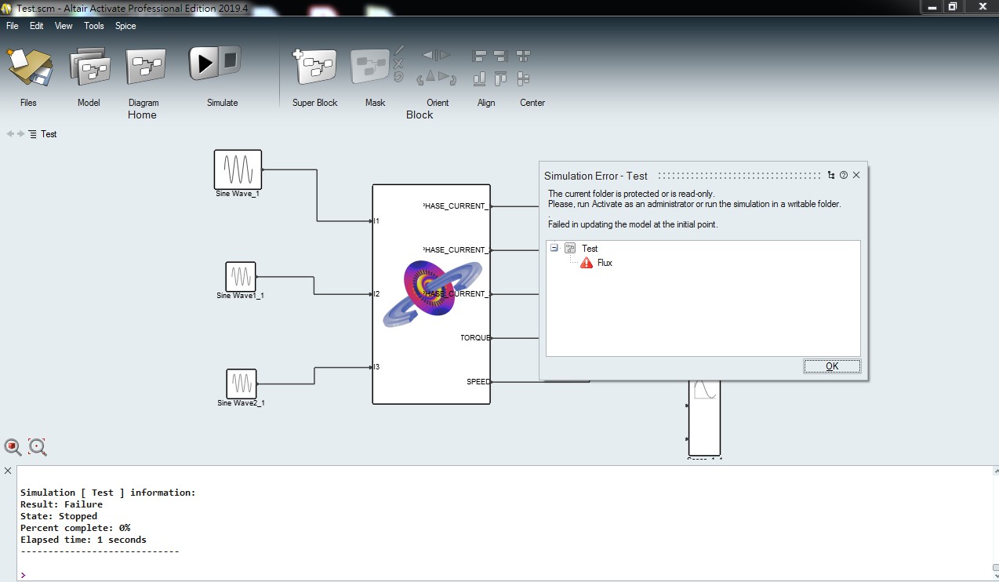Navigate back with left arrow breadcrumb
999x582 pixels.
pos(10,134)
